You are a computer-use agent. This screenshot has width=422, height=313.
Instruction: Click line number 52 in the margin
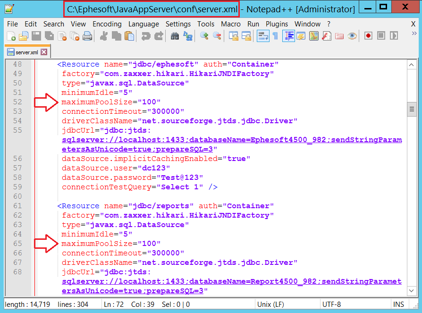click(17, 102)
